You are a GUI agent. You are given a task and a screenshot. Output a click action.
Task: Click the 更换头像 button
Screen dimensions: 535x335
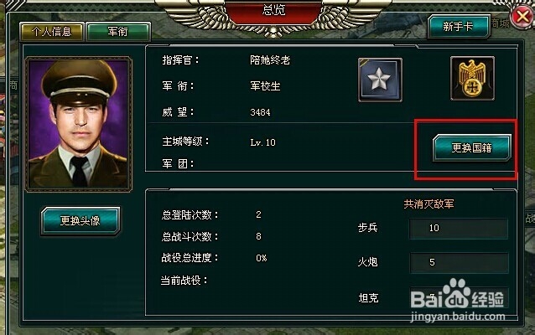tap(81, 221)
